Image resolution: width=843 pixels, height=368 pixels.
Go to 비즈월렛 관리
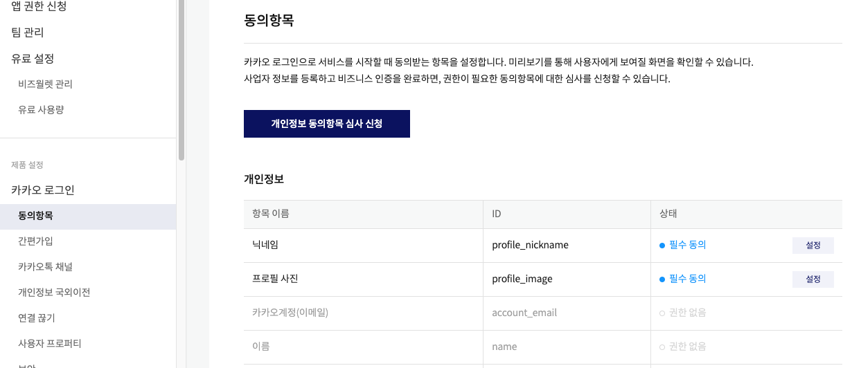coord(45,84)
